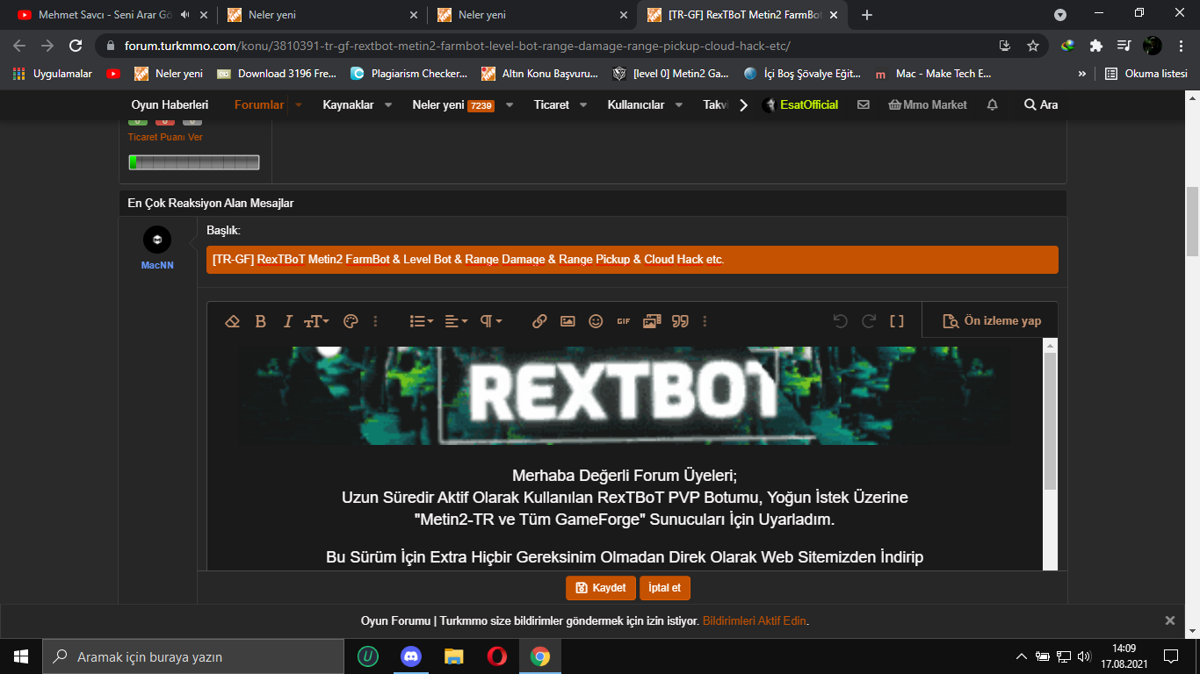Open the Oyun Haberleri menu
Screen dimensions: 1200x674
[x=170, y=104]
